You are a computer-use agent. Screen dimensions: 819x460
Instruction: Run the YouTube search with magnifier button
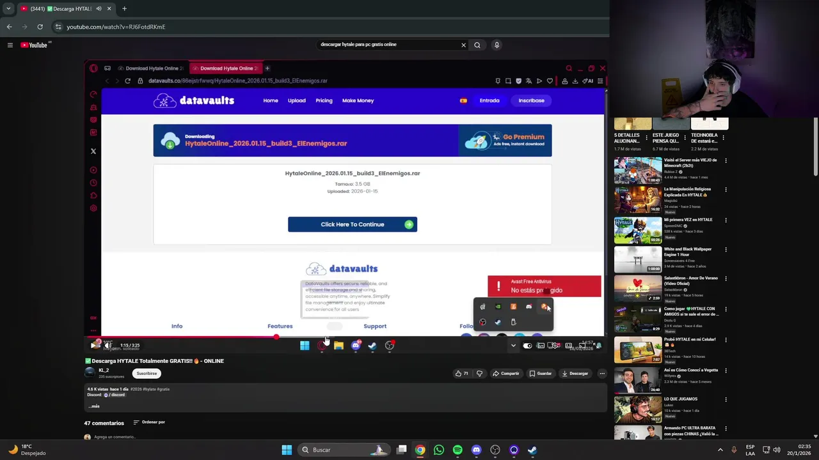pyautogui.click(x=477, y=45)
